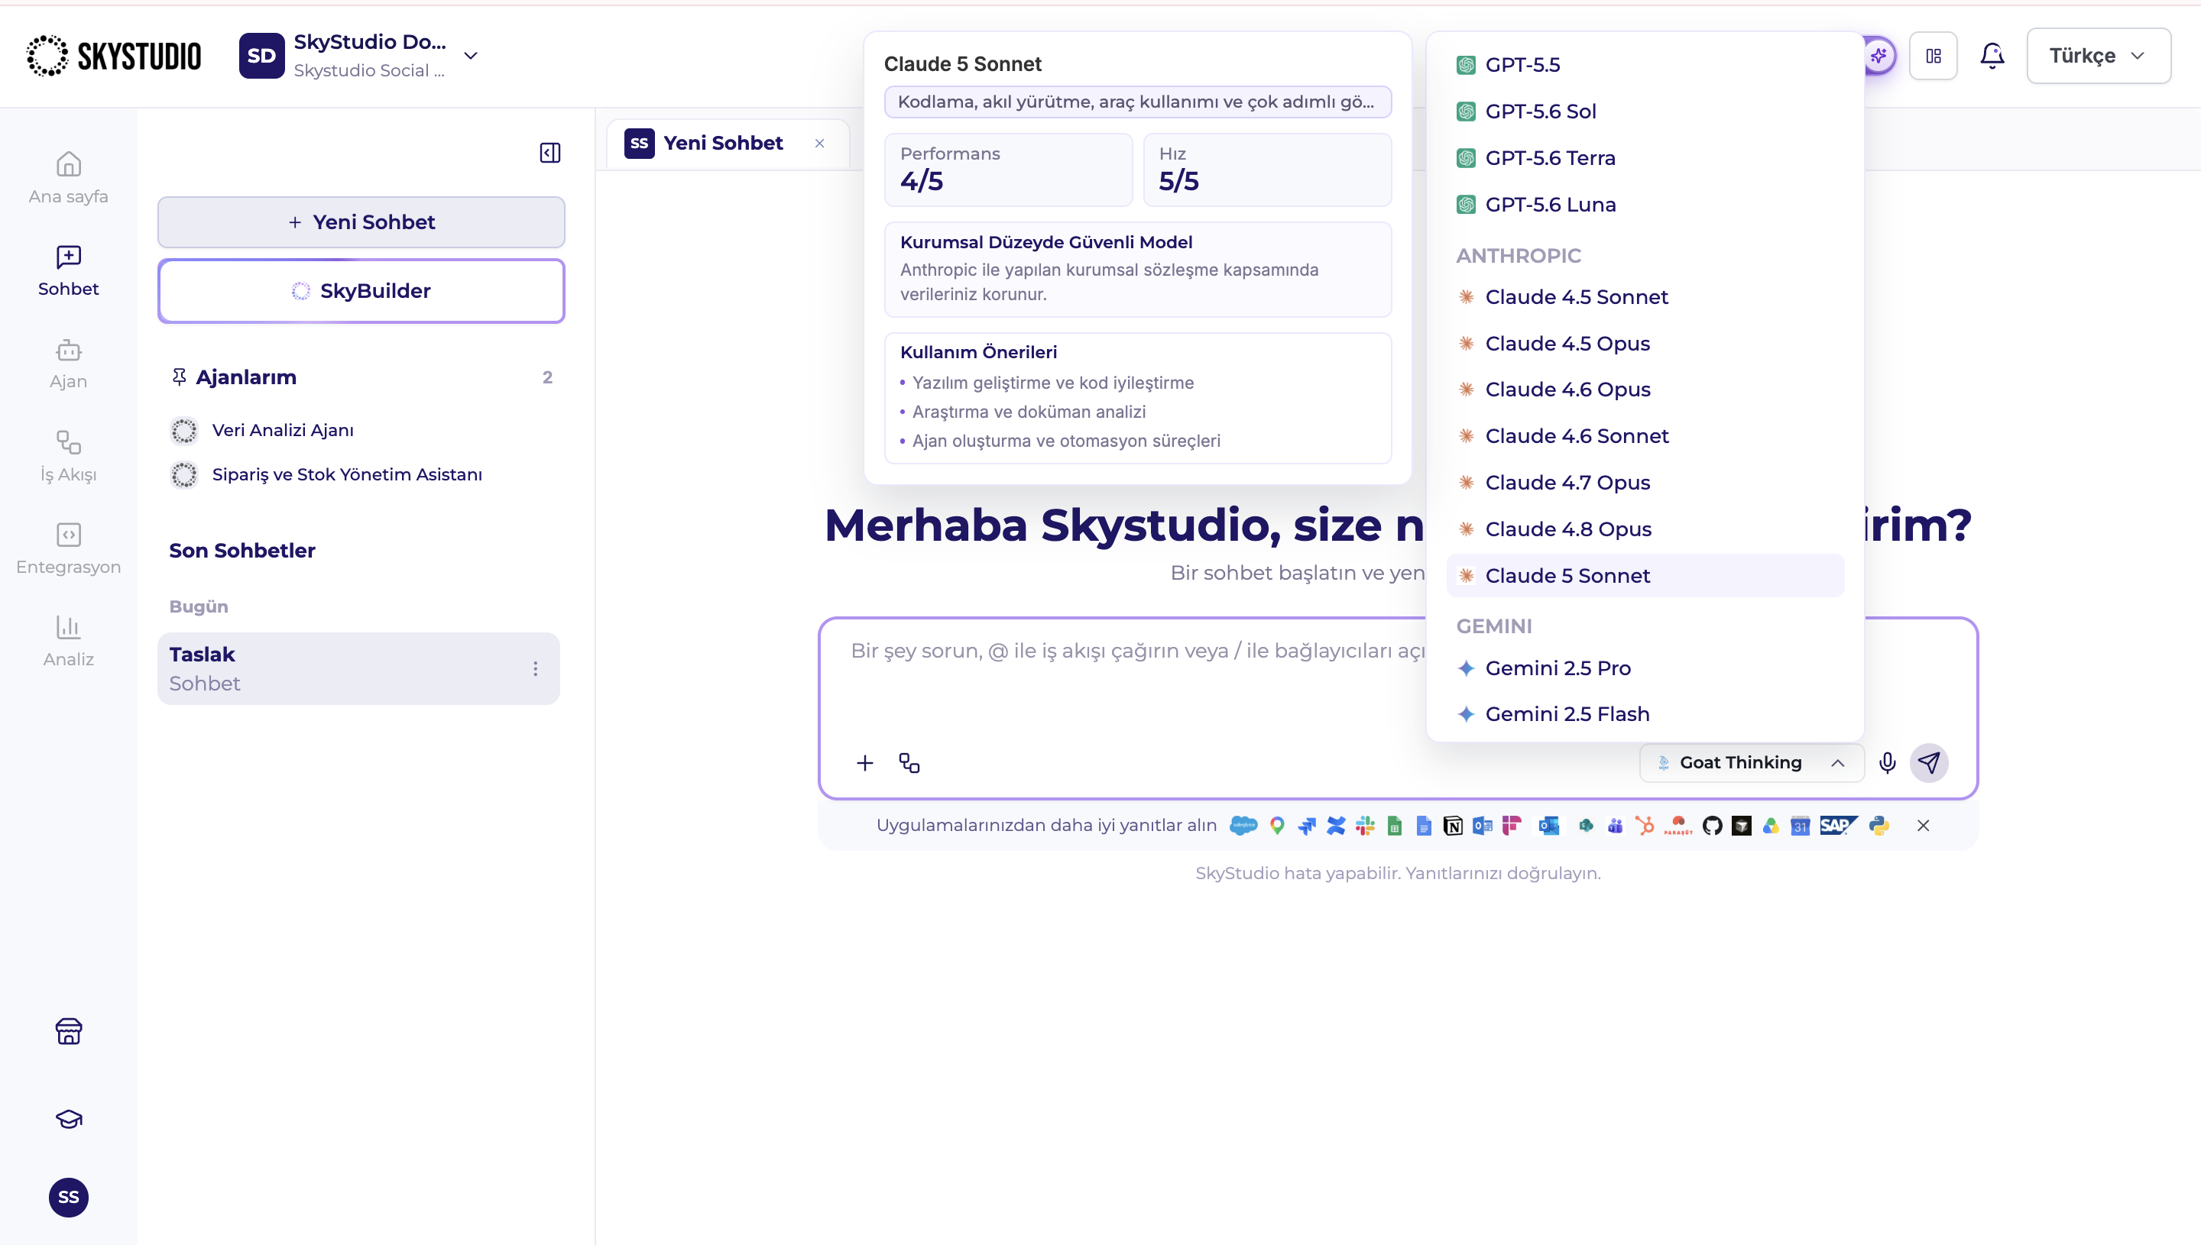Click the GitHub connector icon
The width and height of the screenshot is (2201, 1245).
tap(1713, 825)
